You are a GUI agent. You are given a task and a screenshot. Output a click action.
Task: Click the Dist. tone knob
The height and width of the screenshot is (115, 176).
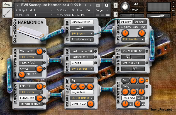click(133, 80)
